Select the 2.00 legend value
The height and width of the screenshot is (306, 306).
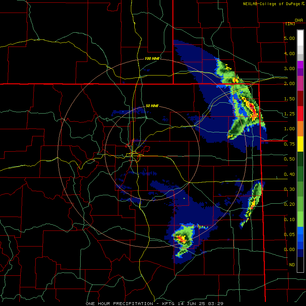click(x=289, y=84)
